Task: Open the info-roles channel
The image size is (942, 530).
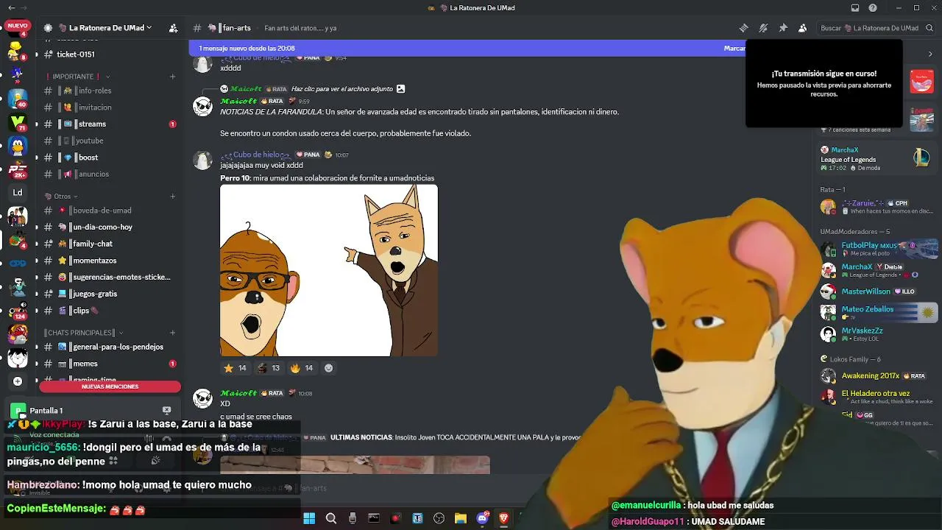Action: coord(110,91)
